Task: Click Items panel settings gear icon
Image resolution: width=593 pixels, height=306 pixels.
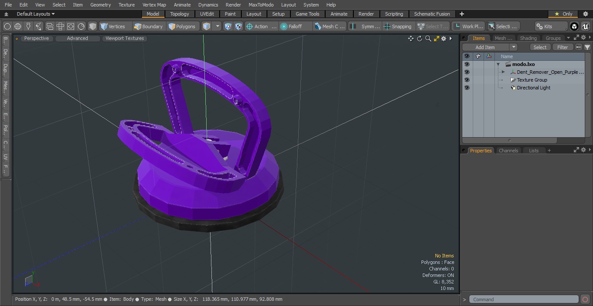Action: coord(583,38)
